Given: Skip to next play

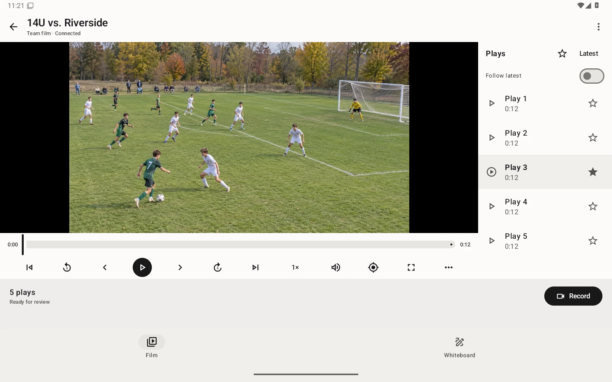Looking at the screenshot, I should tap(256, 267).
